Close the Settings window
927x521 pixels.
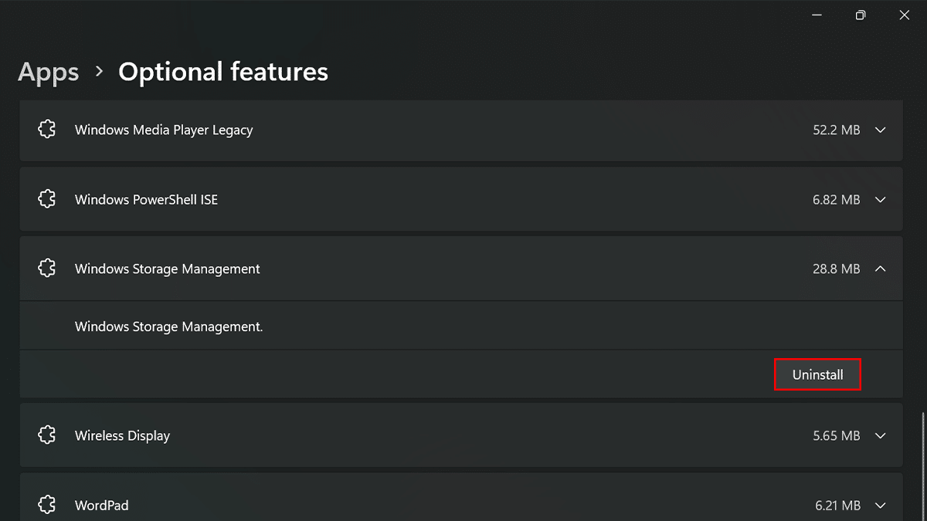point(905,15)
